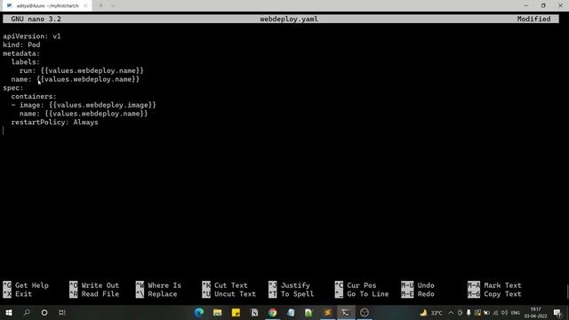
Task: Click the 'M-A Mark Text' shortcut hint
Action: pyautogui.click(x=494, y=285)
